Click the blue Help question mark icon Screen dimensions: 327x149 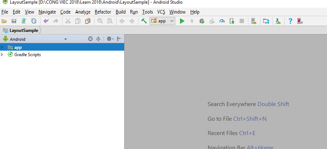click(290, 21)
